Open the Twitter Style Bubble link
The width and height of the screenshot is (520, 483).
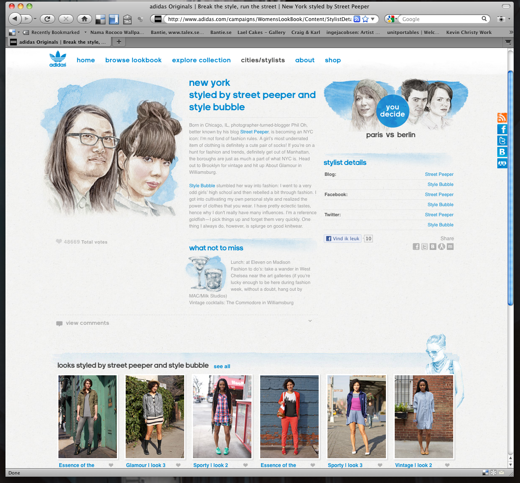click(440, 225)
